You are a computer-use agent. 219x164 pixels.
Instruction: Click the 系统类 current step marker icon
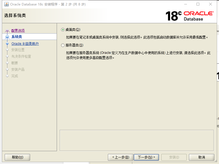(7, 37)
